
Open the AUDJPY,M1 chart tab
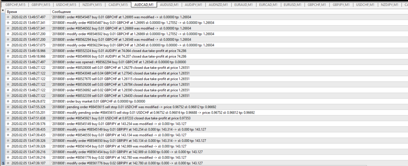pyautogui.click(x=194, y=5)
